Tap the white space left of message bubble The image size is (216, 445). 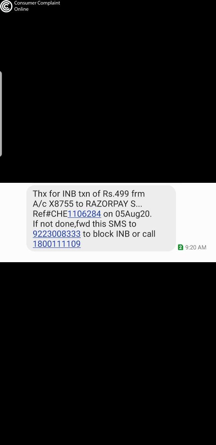(13, 222)
